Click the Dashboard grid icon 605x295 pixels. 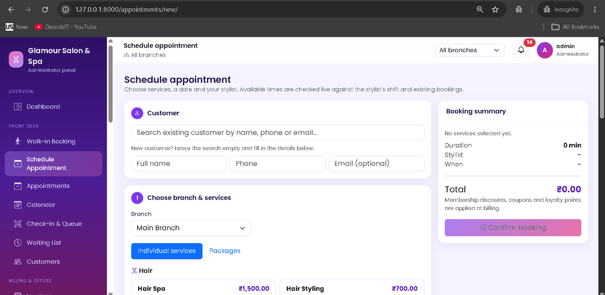click(x=18, y=106)
